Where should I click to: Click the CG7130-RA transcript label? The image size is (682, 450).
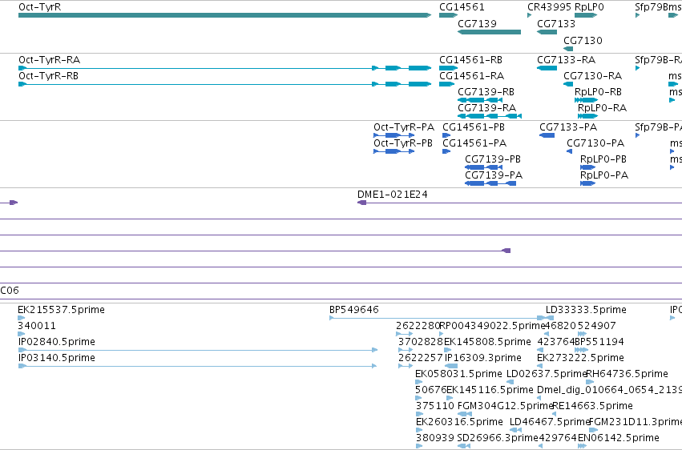coord(592,75)
